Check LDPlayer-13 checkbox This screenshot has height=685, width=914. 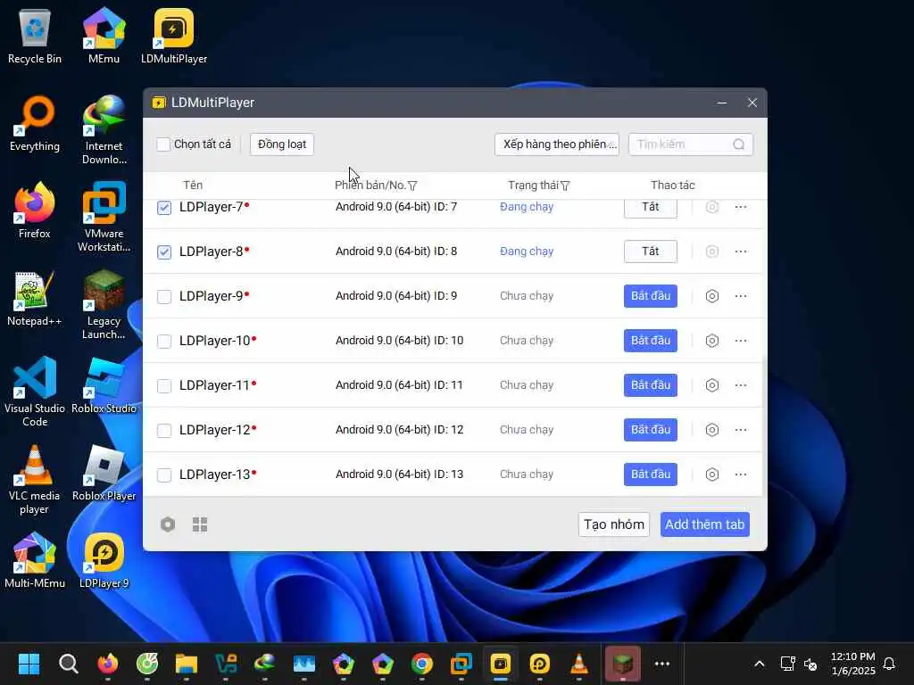pos(164,475)
